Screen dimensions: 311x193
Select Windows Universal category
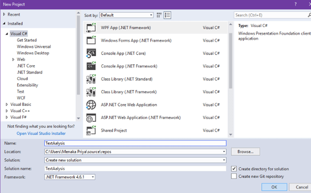coord(34,47)
